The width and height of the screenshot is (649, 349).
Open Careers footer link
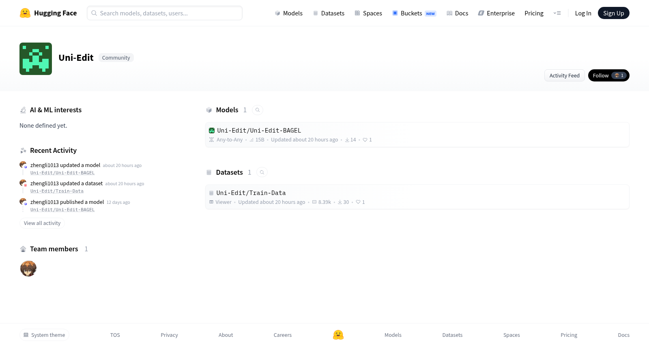(x=283, y=335)
